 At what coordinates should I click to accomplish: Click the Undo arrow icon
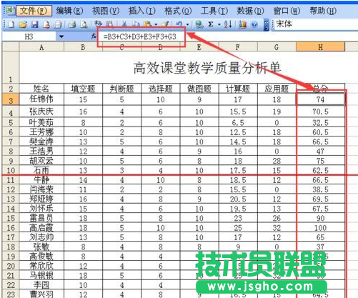tap(179, 24)
